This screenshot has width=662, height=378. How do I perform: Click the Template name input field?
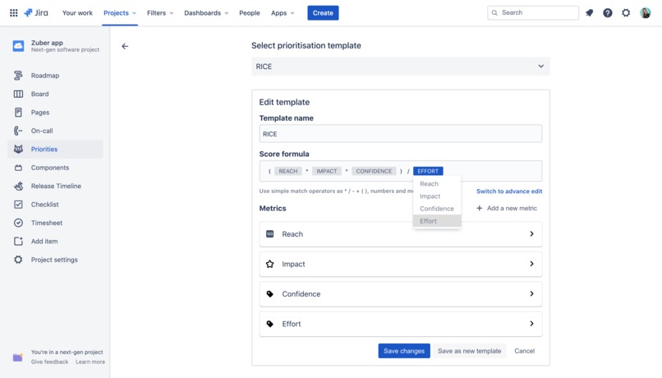401,134
